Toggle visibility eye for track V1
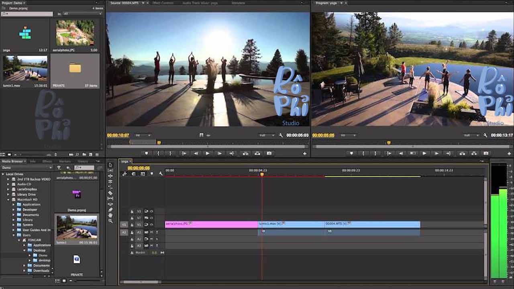Viewport: 514px width, 289px height. coord(152,225)
